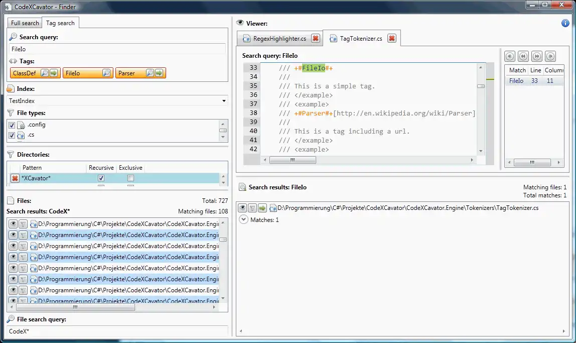The height and width of the screenshot is (343, 576).
Task: Click green arrow for TagTokenizer.cs result
Action: (x=262, y=208)
